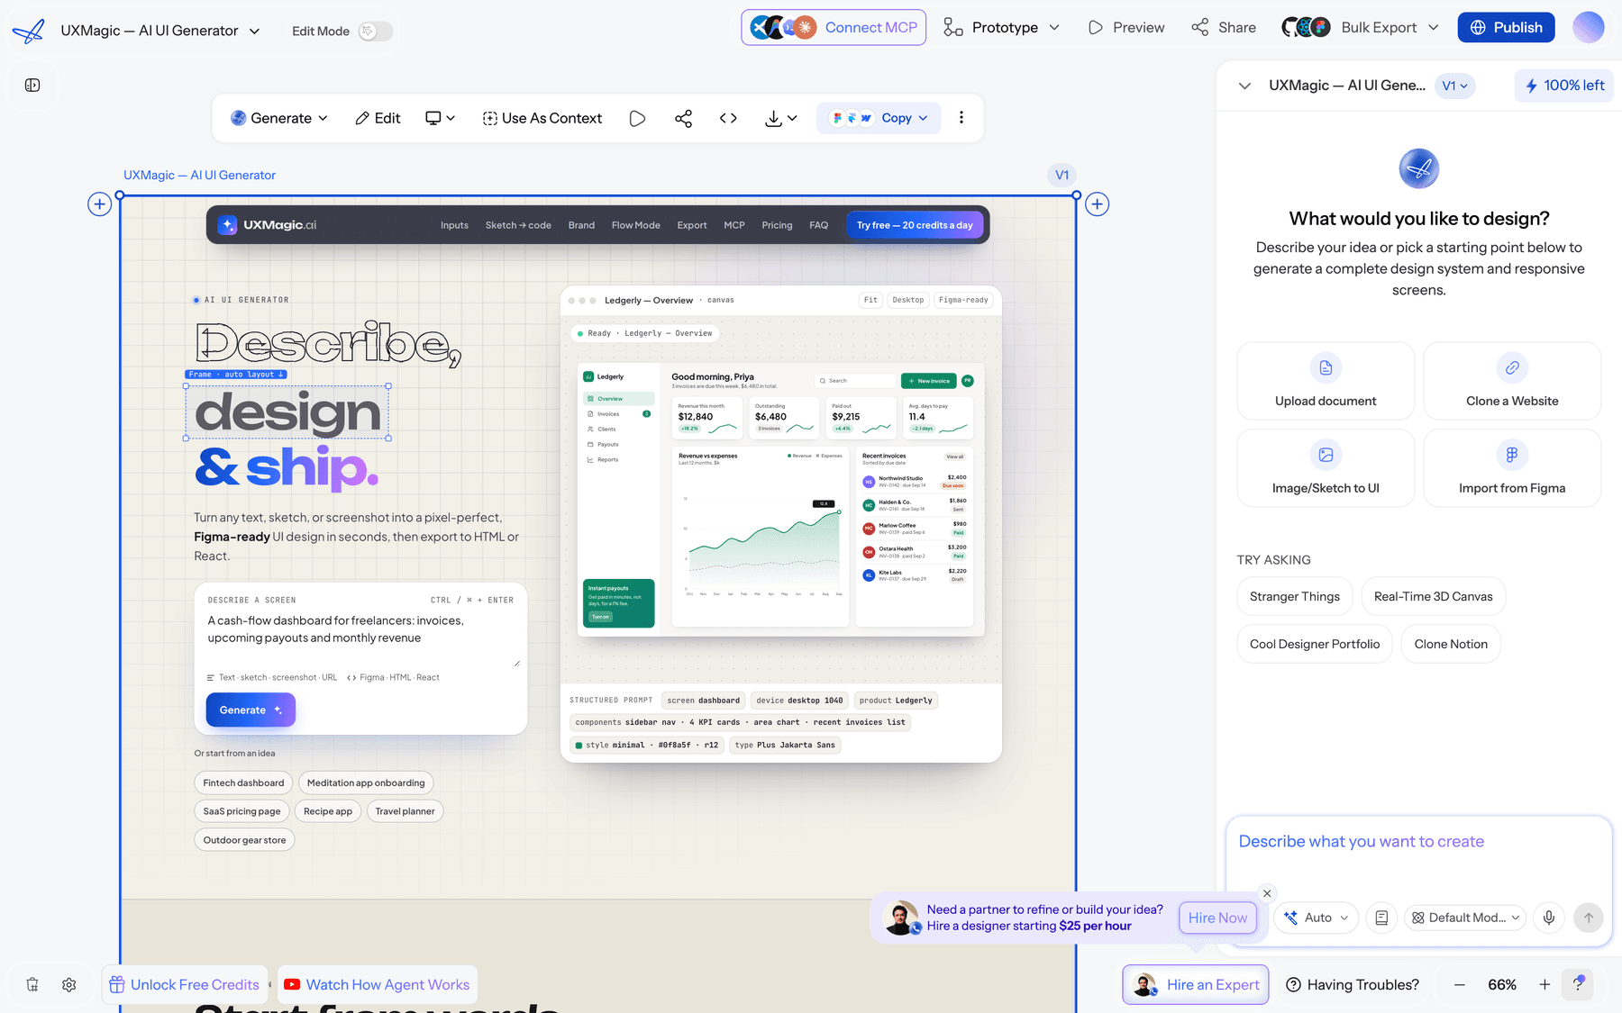Viewport: 1622px width, 1013px height.
Task: Click Having Troubles? link
Action: [x=1353, y=984]
